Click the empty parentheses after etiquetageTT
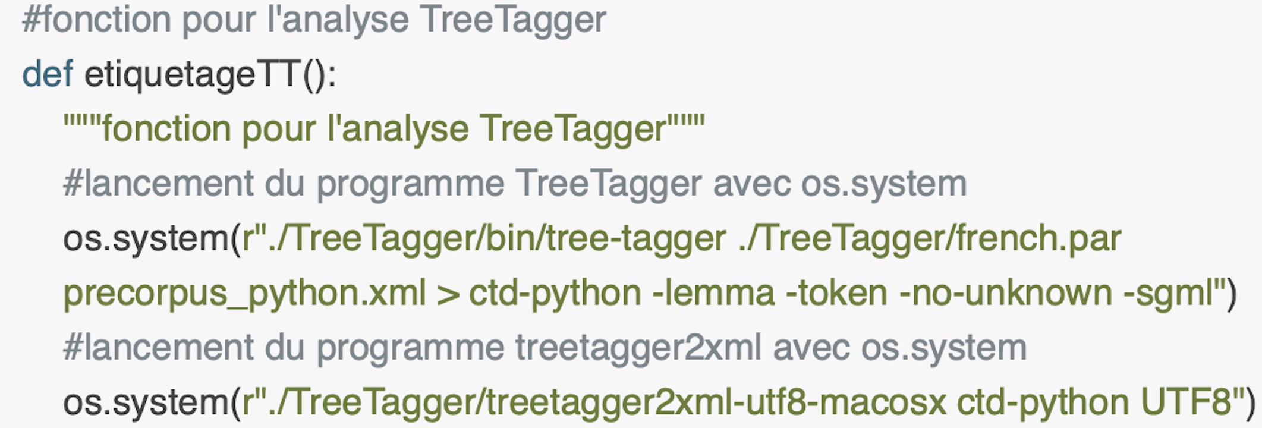Screen dimensions: 1262x428 point(315,75)
